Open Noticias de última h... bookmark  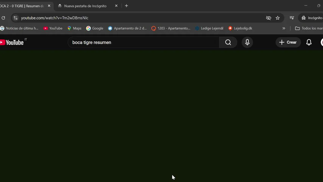tap(19, 28)
